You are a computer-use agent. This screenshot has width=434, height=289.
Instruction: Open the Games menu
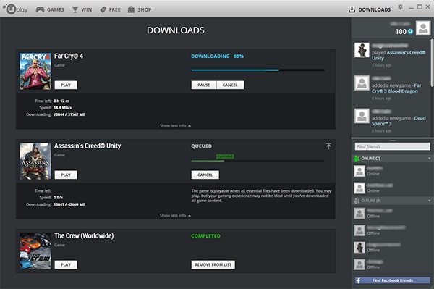point(50,9)
